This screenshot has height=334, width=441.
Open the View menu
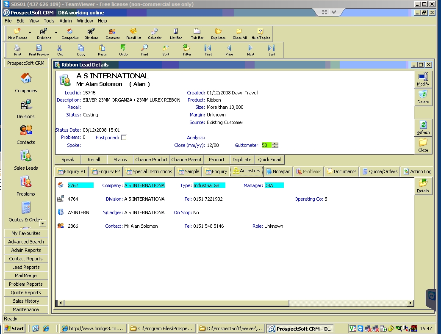[x=34, y=21]
